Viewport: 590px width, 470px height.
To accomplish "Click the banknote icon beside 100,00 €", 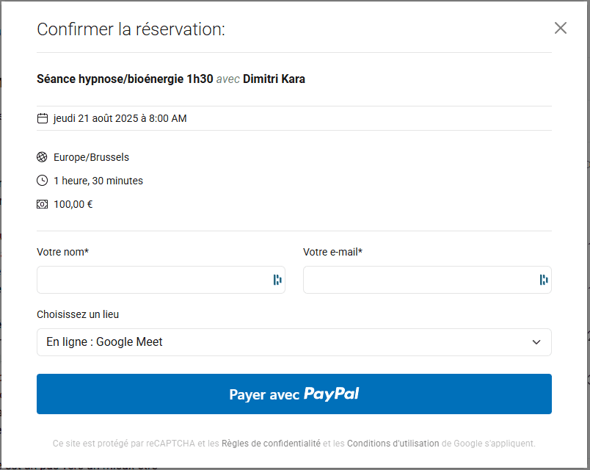I will [x=42, y=204].
